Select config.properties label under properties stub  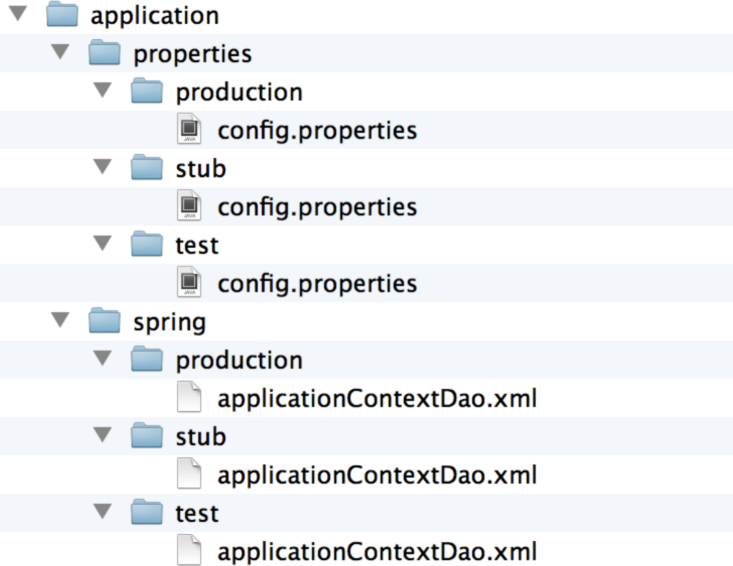click(317, 207)
